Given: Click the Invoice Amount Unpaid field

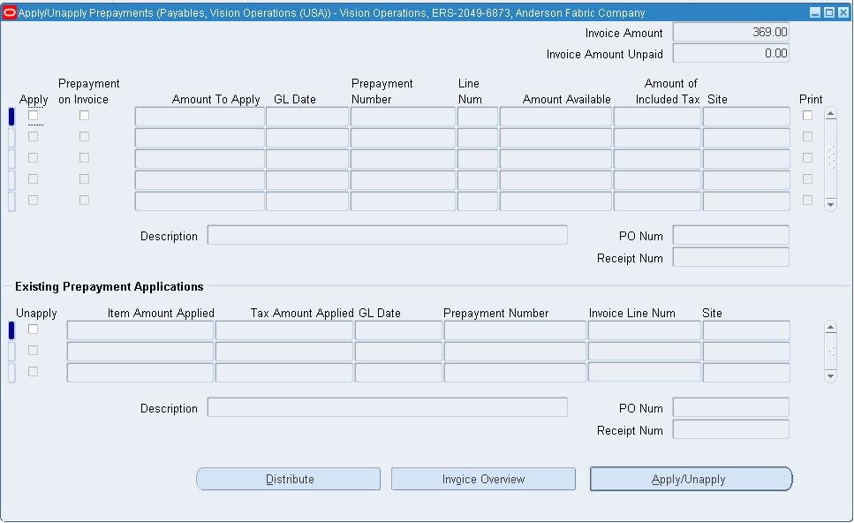Looking at the screenshot, I should point(730,53).
